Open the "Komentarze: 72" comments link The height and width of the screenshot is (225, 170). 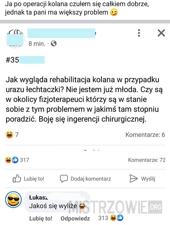point(147,160)
